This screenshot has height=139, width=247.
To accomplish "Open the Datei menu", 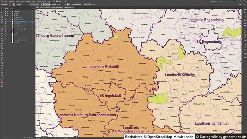I will point(6,1).
